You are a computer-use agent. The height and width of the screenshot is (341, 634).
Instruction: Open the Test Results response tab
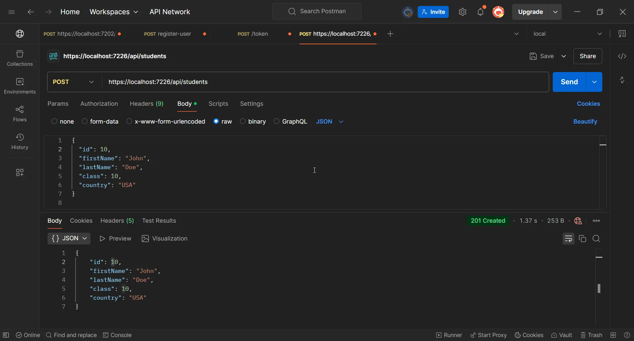(x=159, y=221)
